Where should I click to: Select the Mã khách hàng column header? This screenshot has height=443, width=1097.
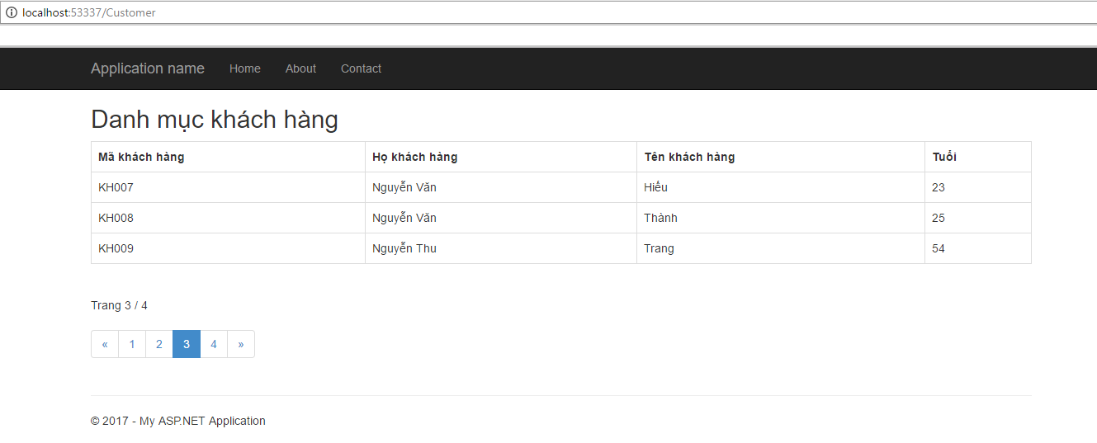(x=228, y=157)
